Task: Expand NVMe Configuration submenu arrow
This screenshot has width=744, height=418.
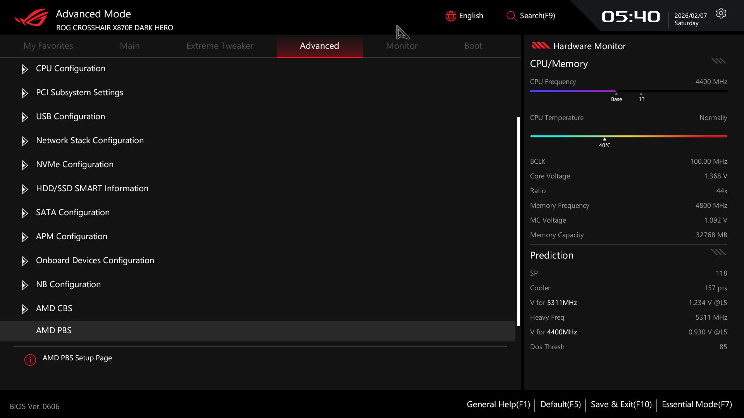Action: tap(25, 165)
